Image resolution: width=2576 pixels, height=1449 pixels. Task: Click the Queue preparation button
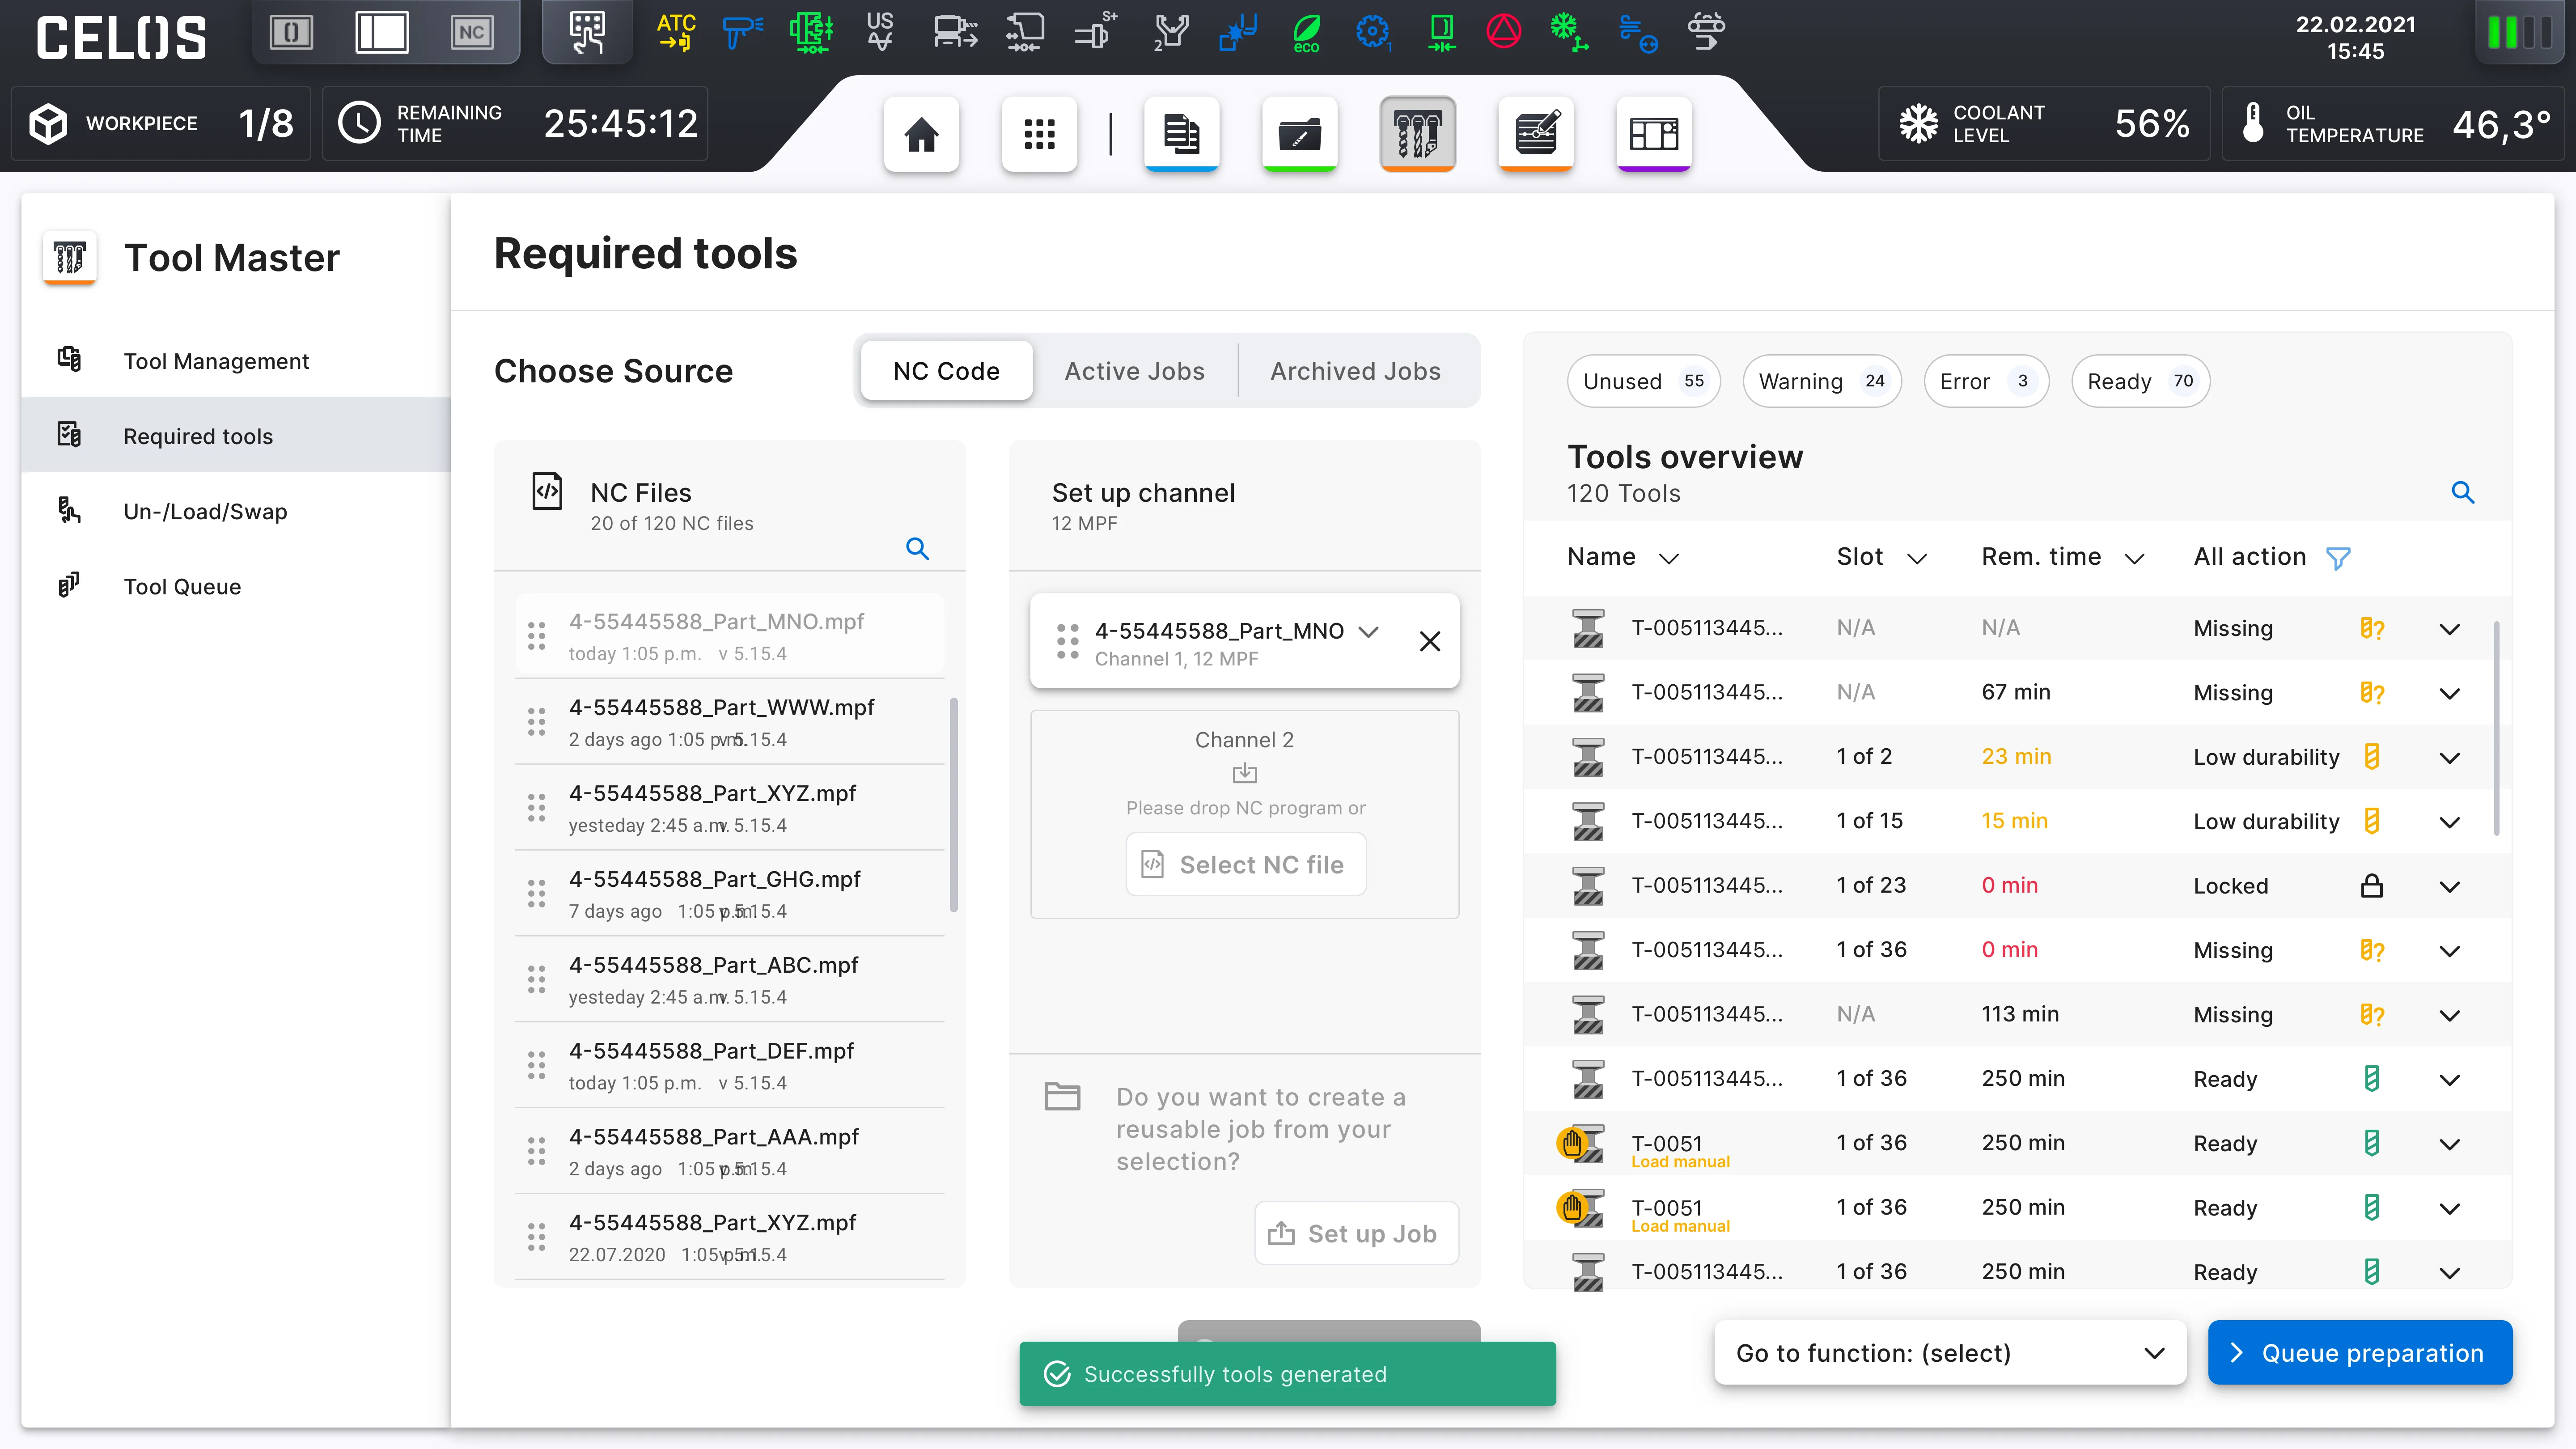point(2359,1353)
